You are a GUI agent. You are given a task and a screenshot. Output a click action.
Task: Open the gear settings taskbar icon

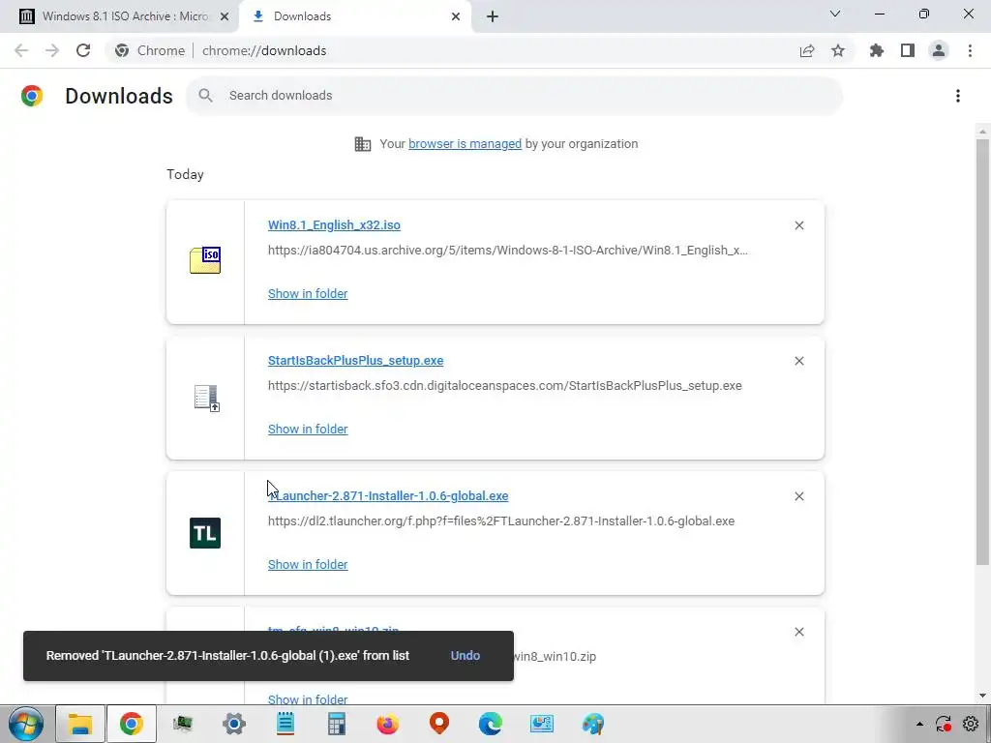pyautogui.click(x=234, y=724)
